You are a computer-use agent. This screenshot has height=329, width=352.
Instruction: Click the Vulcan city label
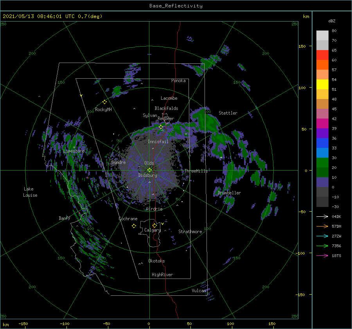pos(199,291)
